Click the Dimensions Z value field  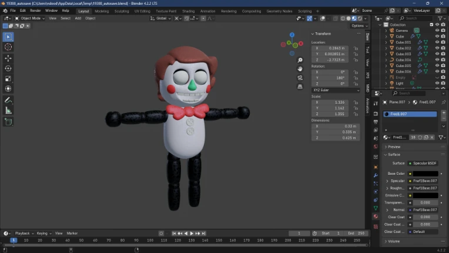pos(336,138)
